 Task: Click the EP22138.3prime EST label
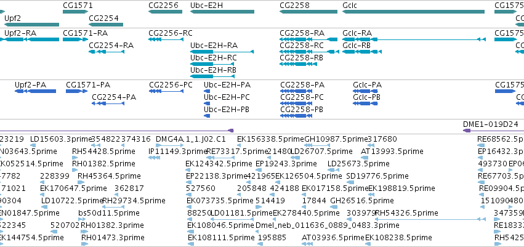(x=216, y=176)
